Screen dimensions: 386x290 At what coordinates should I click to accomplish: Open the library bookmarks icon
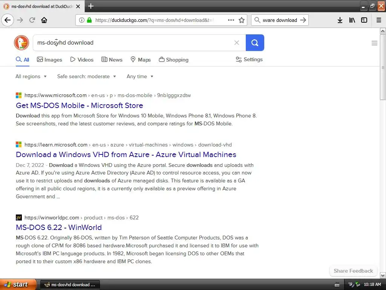(352, 20)
